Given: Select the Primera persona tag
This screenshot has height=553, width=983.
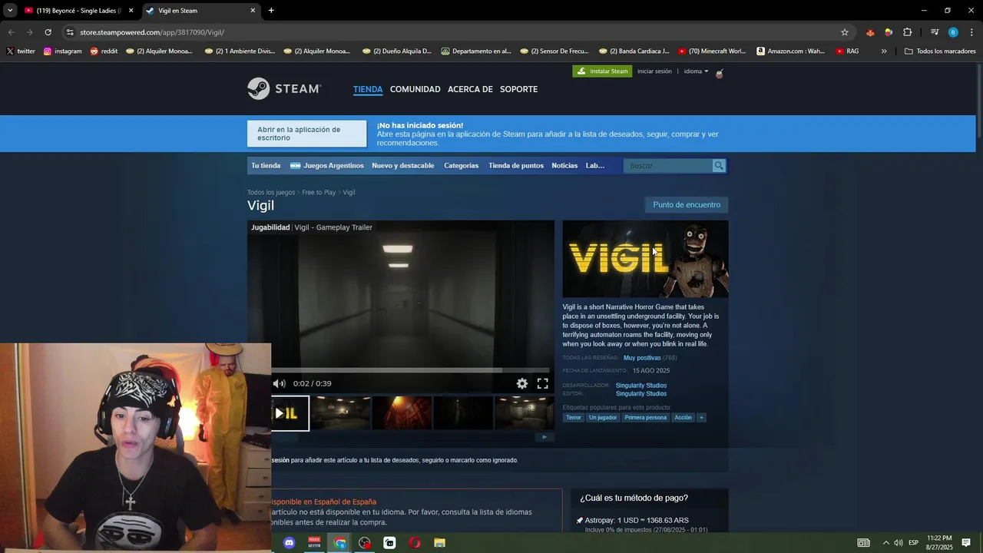Looking at the screenshot, I should click(x=646, y=418).
